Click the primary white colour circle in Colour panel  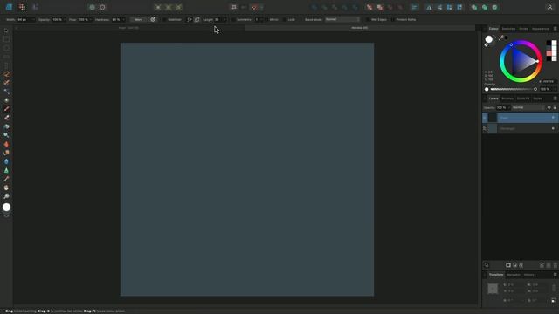tap(489, 39)
